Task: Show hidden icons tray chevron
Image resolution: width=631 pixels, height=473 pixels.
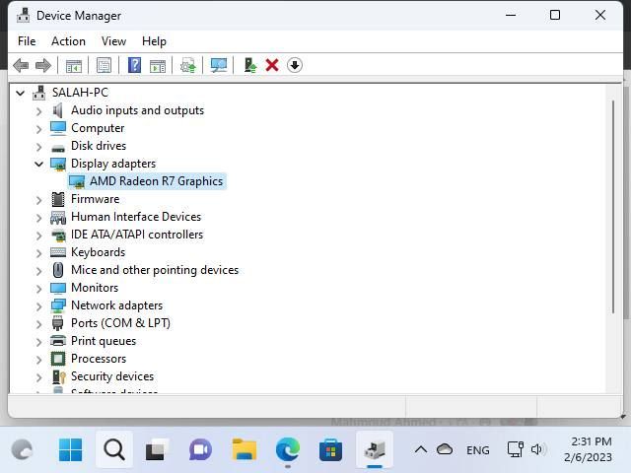Action: (421, 449)
